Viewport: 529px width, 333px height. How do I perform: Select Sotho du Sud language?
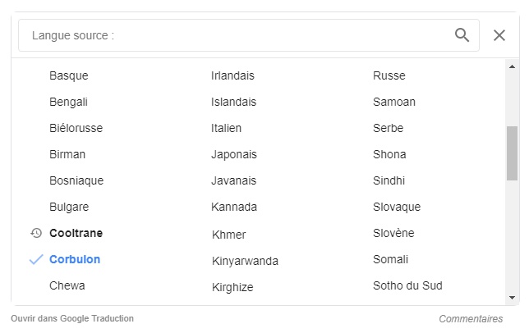407,285
